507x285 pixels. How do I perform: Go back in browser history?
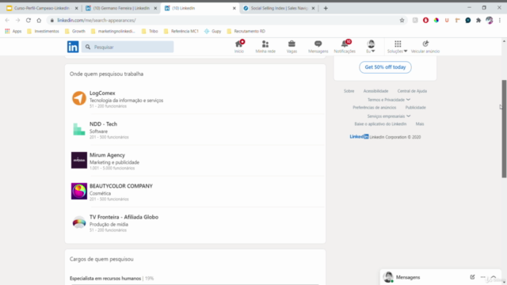pos(7,21)
